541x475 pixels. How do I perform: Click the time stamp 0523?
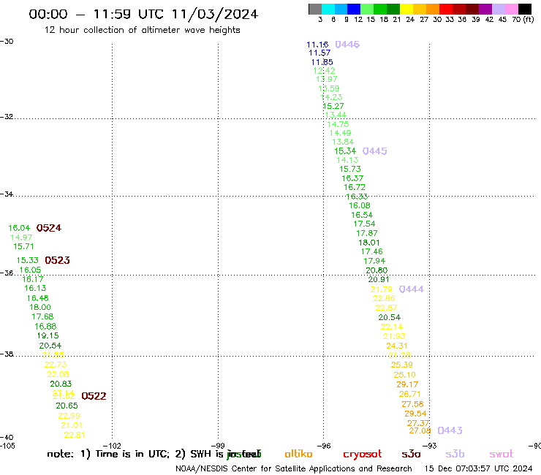57,260
